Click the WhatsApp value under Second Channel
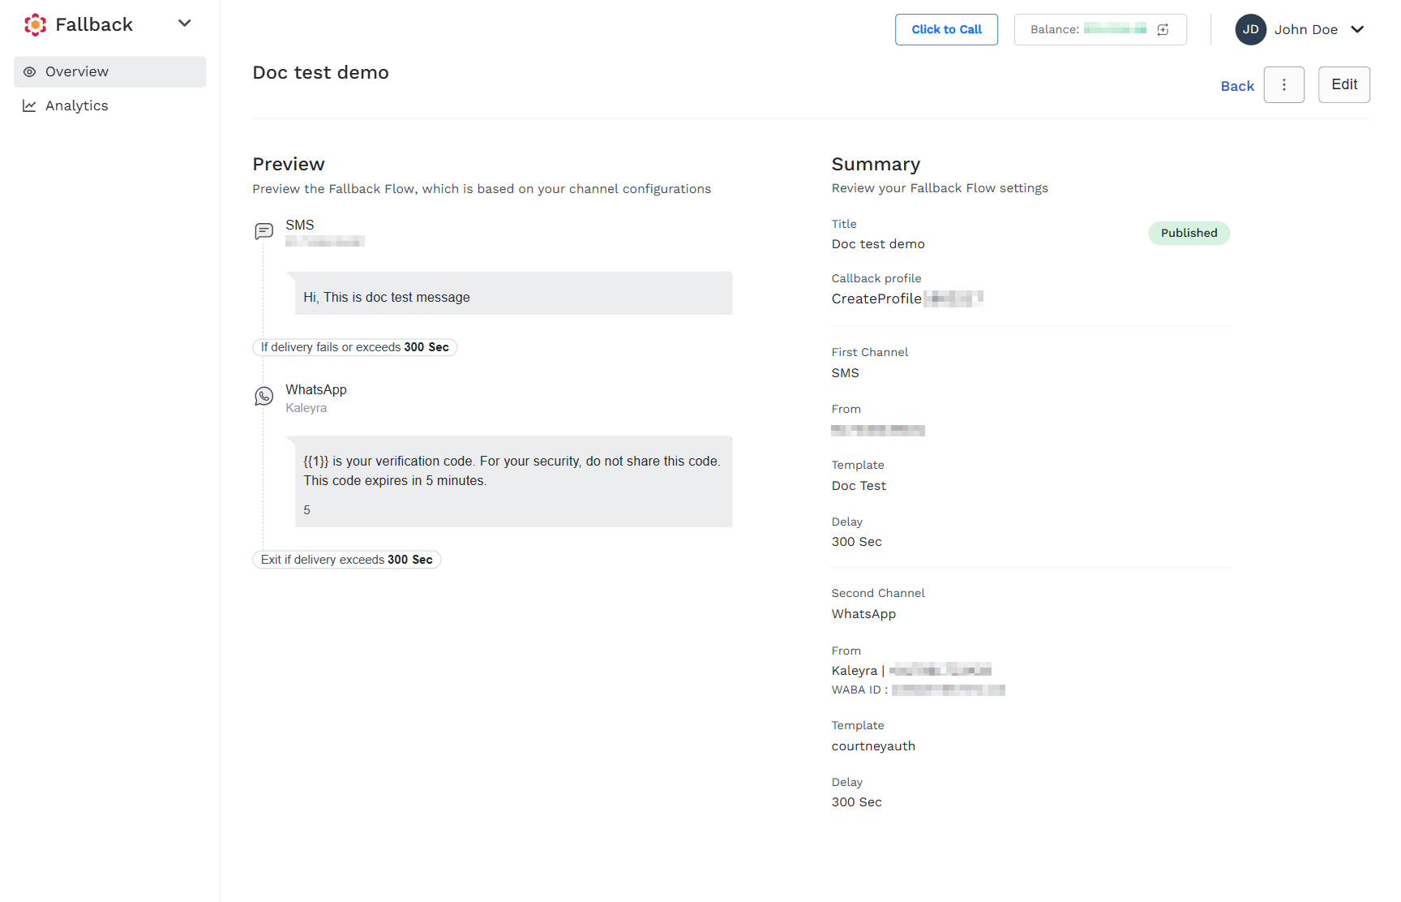 point(863,614)
